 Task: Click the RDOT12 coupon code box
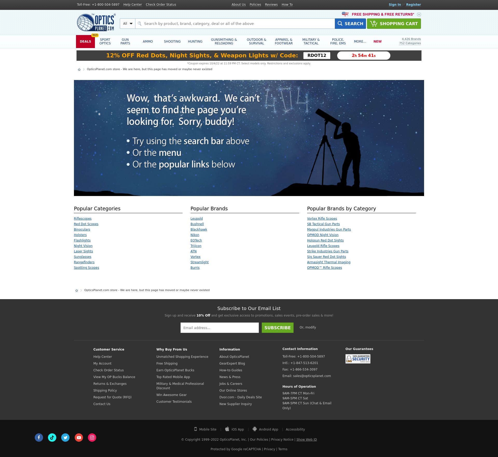click(317, 56)
